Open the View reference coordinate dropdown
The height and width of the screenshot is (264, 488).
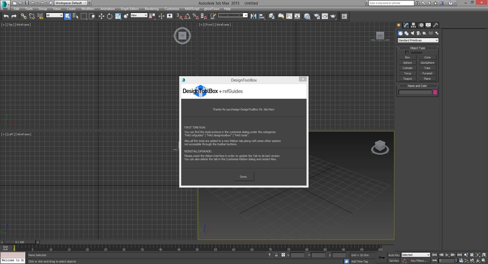(139, 15)
